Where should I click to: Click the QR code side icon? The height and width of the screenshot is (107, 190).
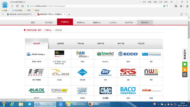[185, 75]
